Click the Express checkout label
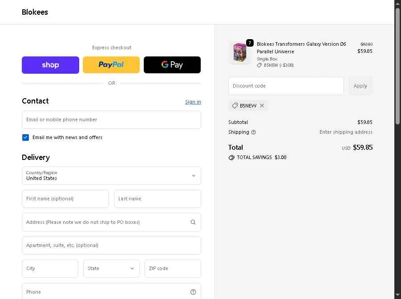The image size is (401, 299). [x=112, y=48]
